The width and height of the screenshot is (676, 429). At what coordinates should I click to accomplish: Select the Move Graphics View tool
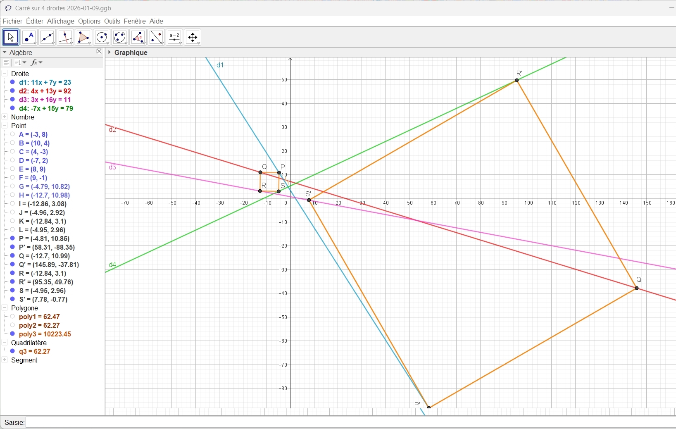pyautogui.click(x=193, y=38)
